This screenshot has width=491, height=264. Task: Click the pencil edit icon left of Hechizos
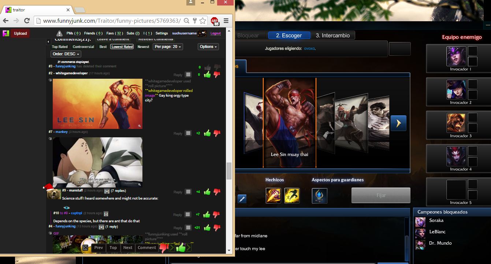pyautogui.click(x=242, y=199)
